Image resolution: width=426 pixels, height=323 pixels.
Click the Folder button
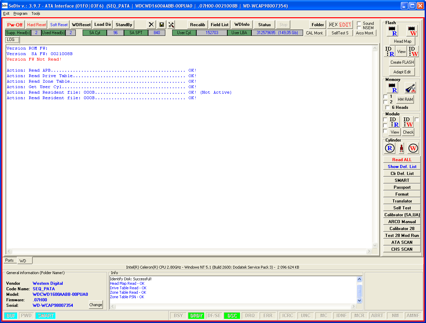coord(318,25)
